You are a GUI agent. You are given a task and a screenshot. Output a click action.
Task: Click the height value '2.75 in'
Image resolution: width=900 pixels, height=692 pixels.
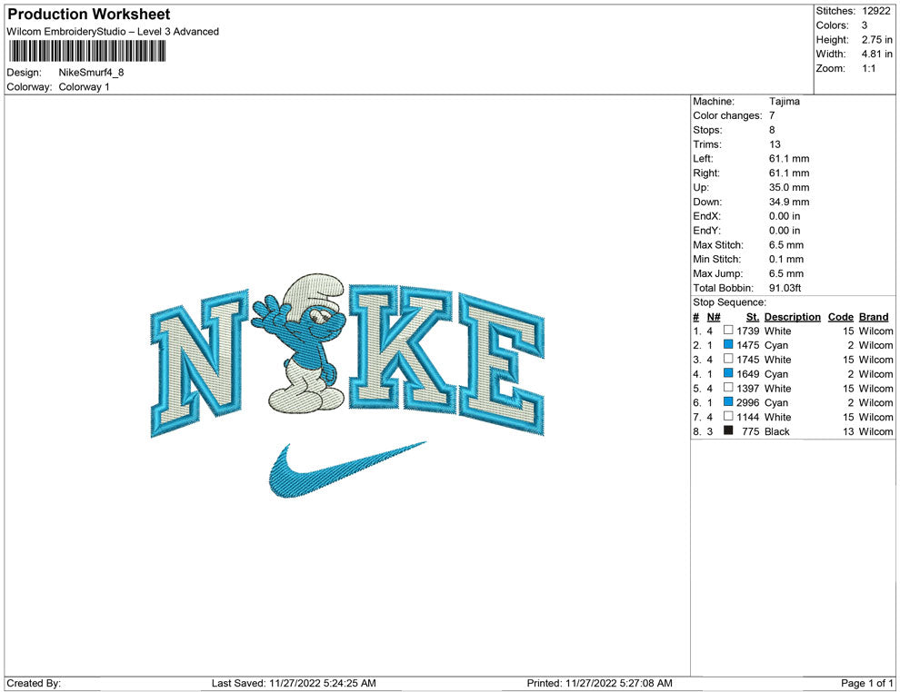pyautogui.click(x=877, y=40)
